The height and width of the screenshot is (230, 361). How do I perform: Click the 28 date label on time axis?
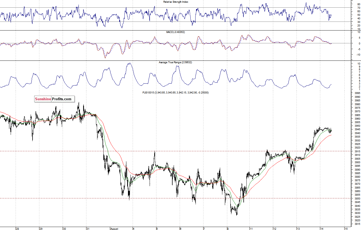click(18, 229)
